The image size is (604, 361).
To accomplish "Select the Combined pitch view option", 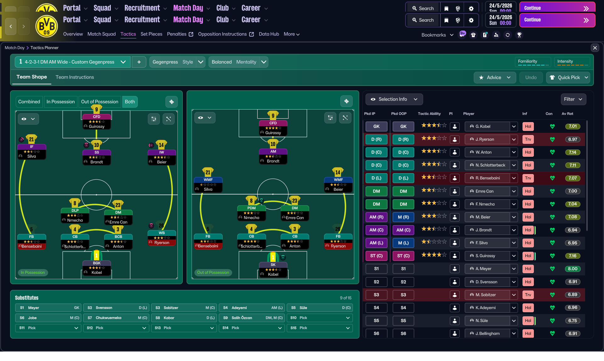I will (29, 102).
